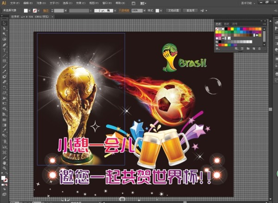Select the Mesh tool
This screenshot has width=278, height=203.
(x=4, y=120)
